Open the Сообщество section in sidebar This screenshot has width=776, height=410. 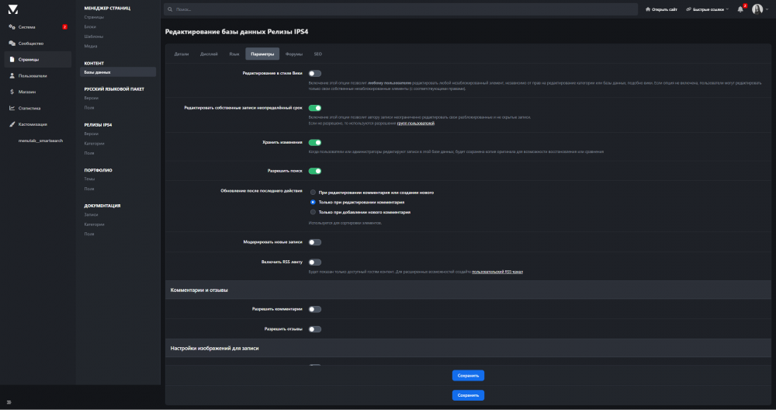31,43
